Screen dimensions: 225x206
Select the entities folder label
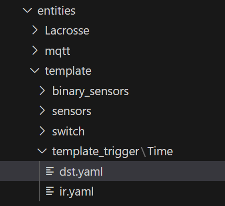tap(57, 11)
